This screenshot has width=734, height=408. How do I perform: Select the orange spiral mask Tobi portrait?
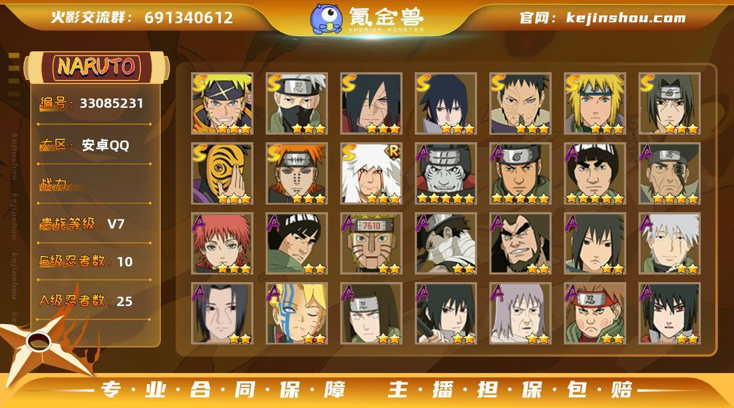(222, 174)
